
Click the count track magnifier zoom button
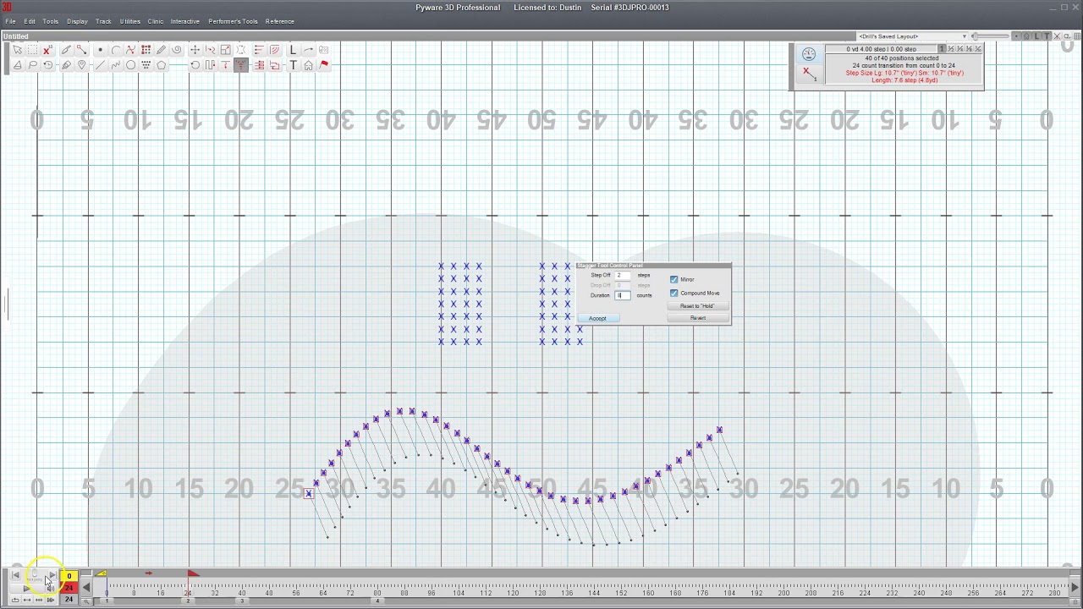[86, 601]
